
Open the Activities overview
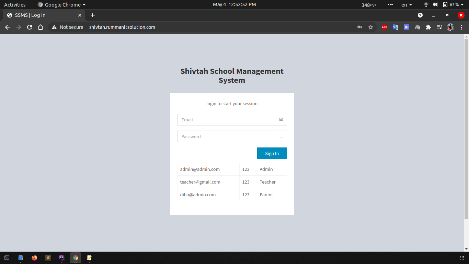tap(15, 5)
